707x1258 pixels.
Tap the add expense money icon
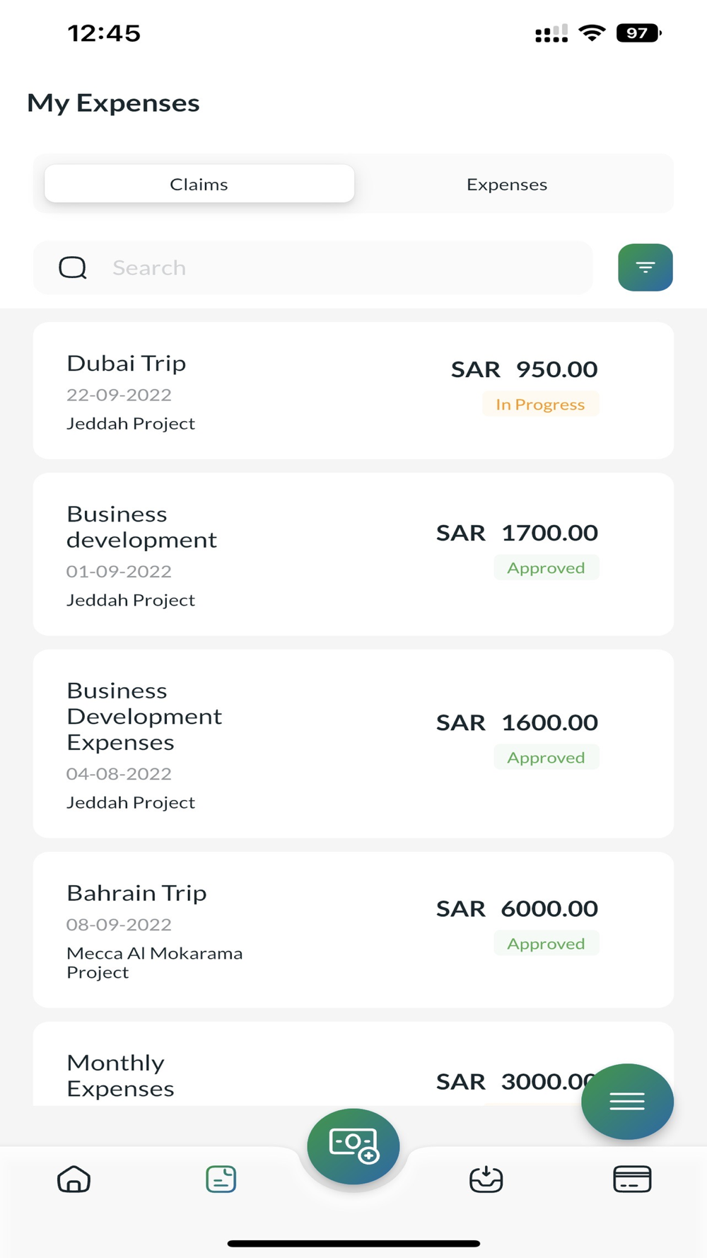tap(353, 1146)
